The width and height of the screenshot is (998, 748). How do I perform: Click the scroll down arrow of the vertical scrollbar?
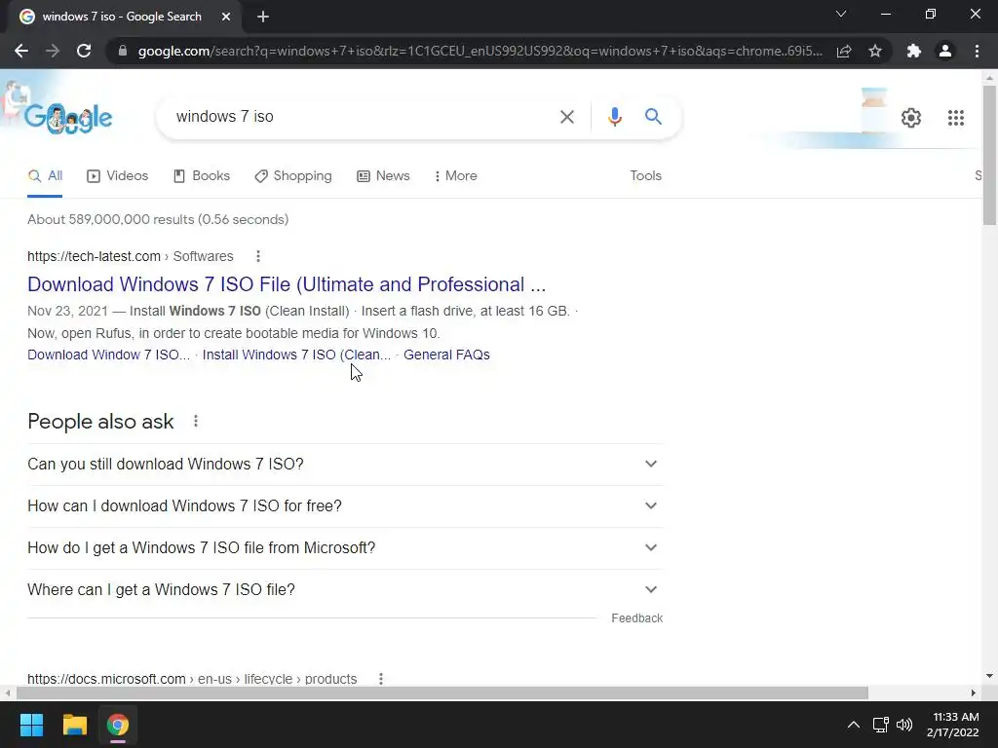click(989, 676)
